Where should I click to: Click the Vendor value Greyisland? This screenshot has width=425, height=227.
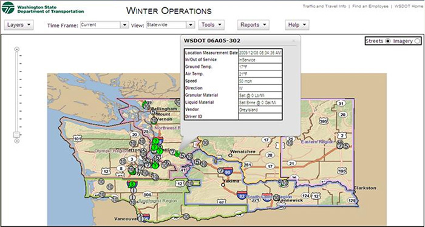(x=260, y=110)
